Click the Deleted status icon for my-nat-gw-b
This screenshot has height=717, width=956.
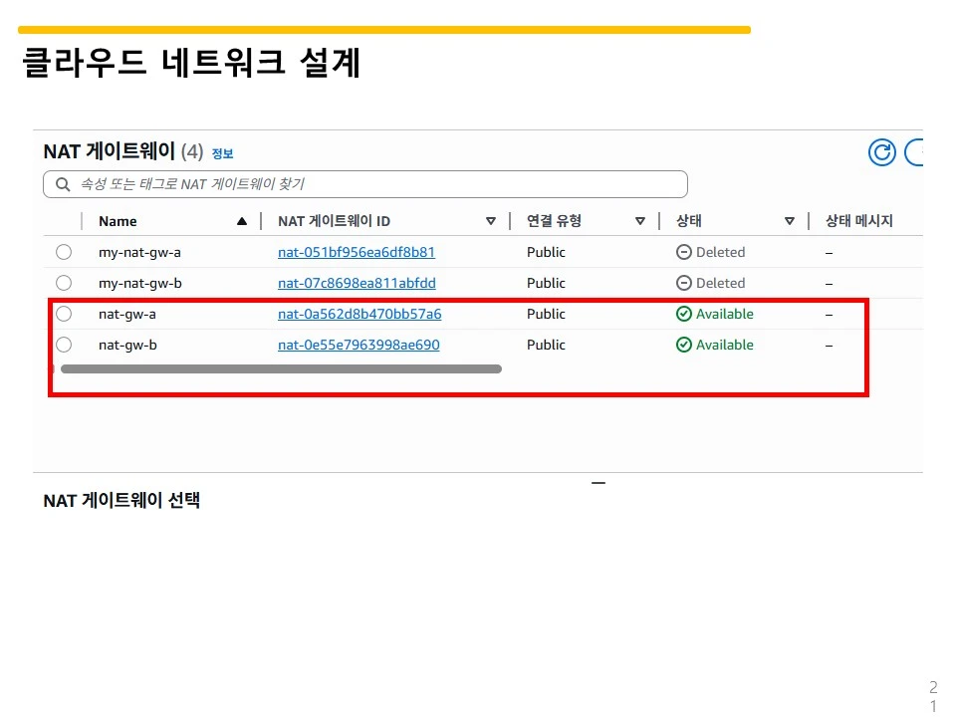(x=684, y=283)
